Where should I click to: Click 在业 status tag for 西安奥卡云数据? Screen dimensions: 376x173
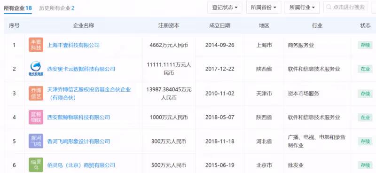point(365,69)
